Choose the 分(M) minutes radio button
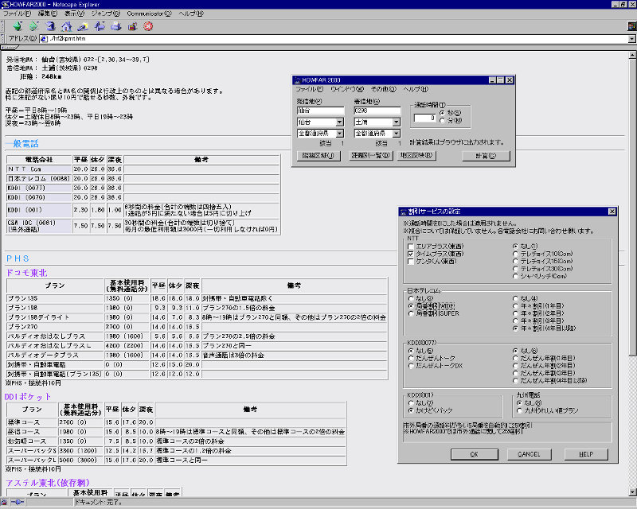The width and height of the screenshot is (637, 509). tap(443, 121)
